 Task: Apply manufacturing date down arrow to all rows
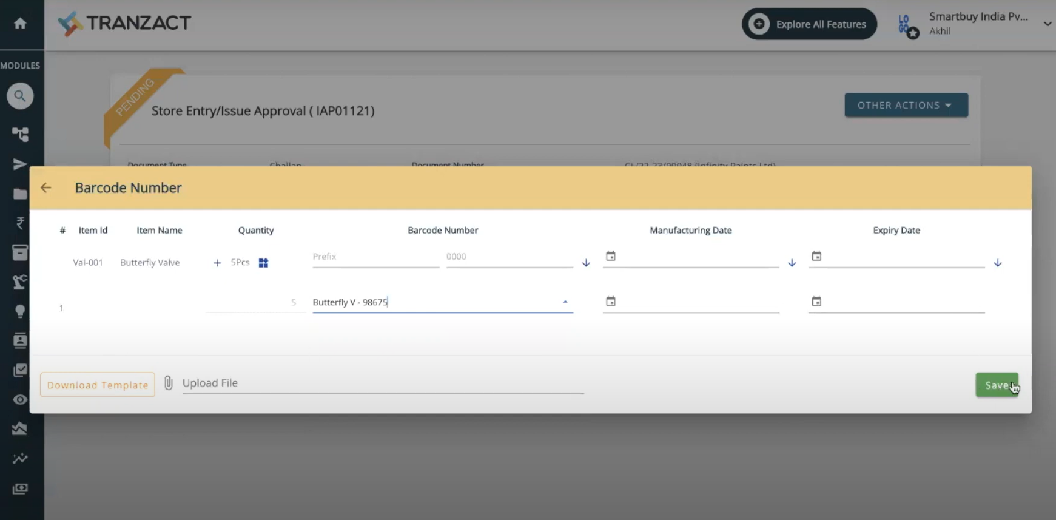click(792, 263)
